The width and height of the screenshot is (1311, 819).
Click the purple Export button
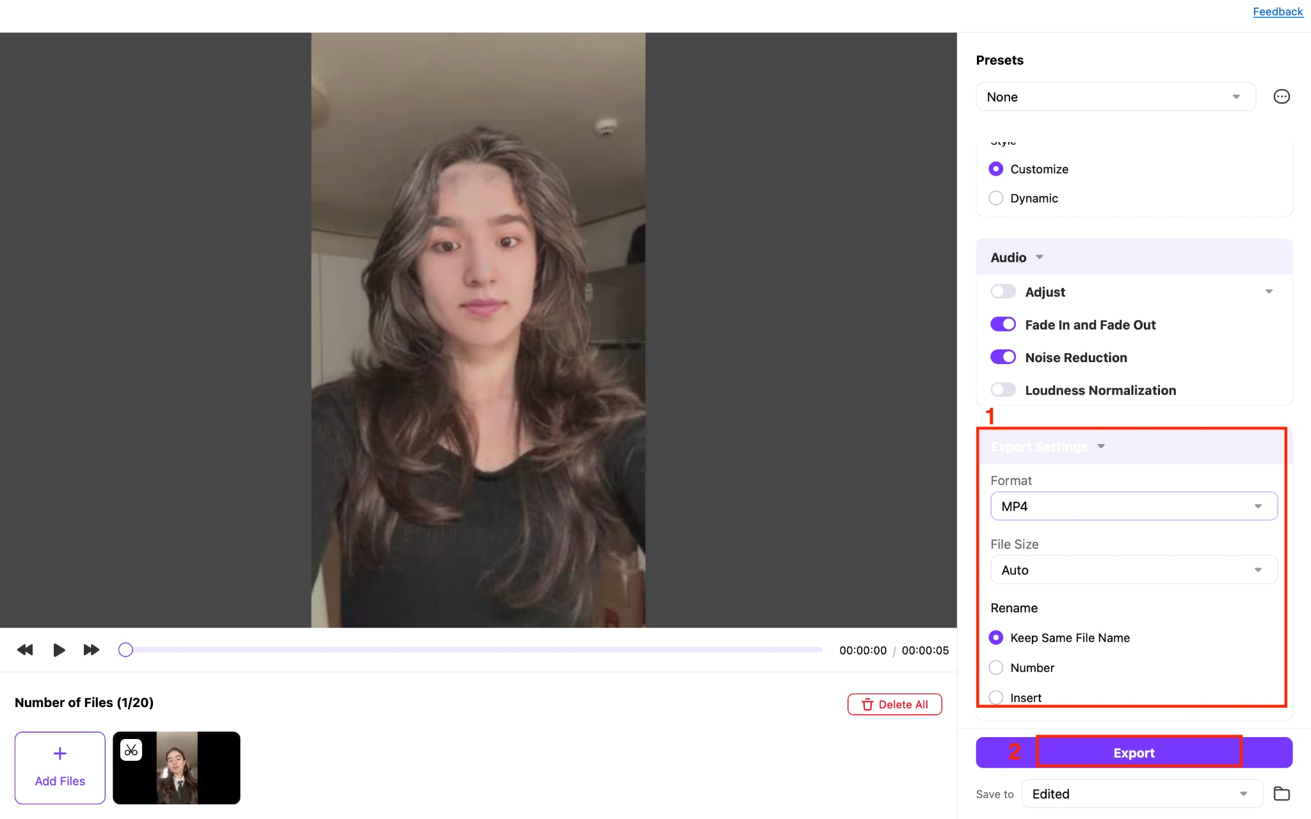pos(1134,752)
